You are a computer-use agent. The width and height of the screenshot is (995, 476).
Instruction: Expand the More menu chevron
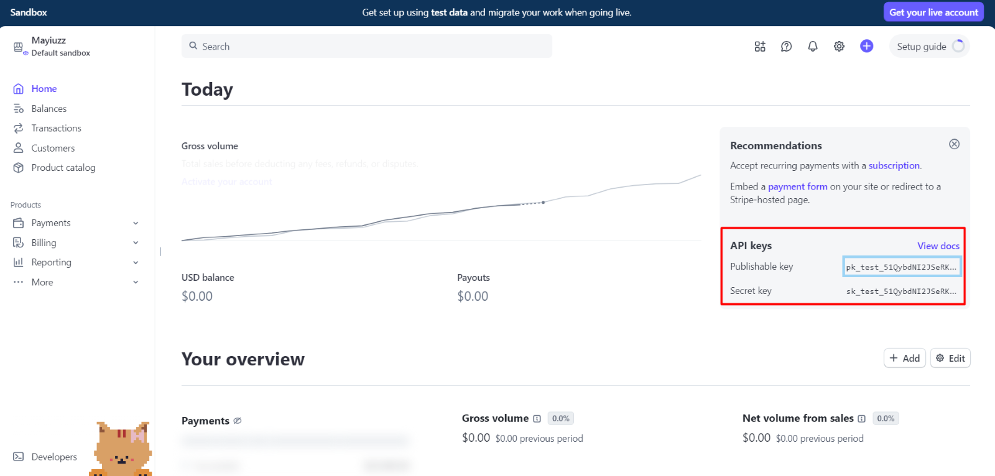click(x=136, y=282)
